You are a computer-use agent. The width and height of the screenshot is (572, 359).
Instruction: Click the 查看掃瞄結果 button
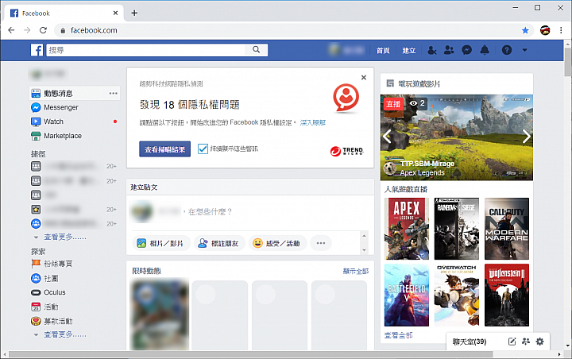point(165,149)
